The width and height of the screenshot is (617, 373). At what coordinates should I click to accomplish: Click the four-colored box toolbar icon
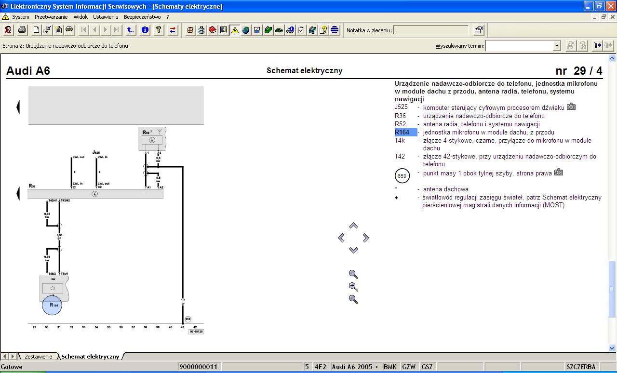(x=190, y=30)
